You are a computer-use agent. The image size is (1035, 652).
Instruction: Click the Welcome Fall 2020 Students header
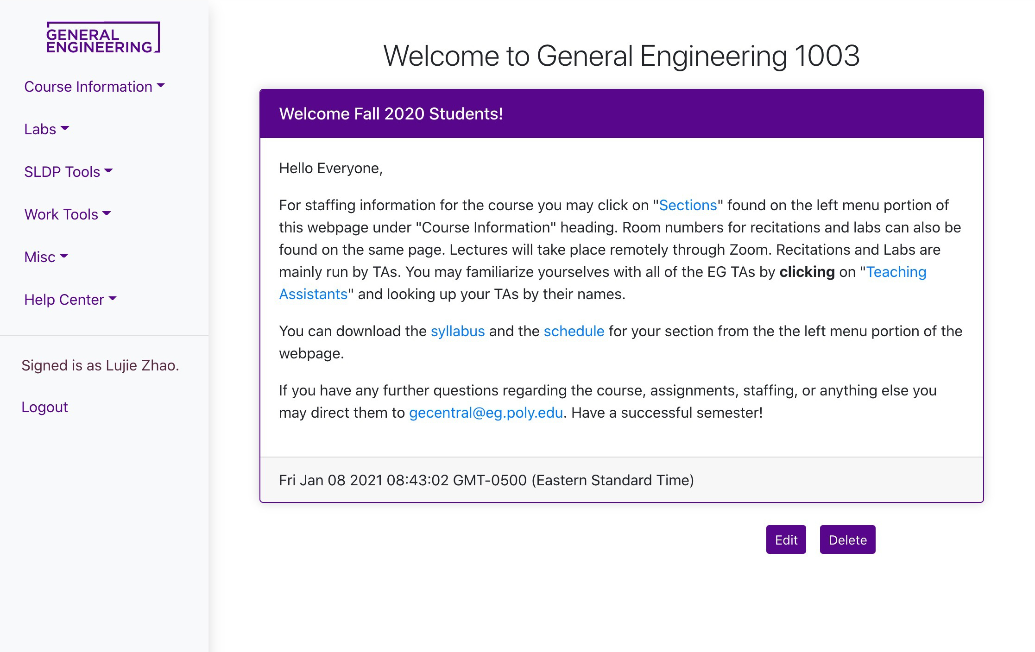click(391, 114)
